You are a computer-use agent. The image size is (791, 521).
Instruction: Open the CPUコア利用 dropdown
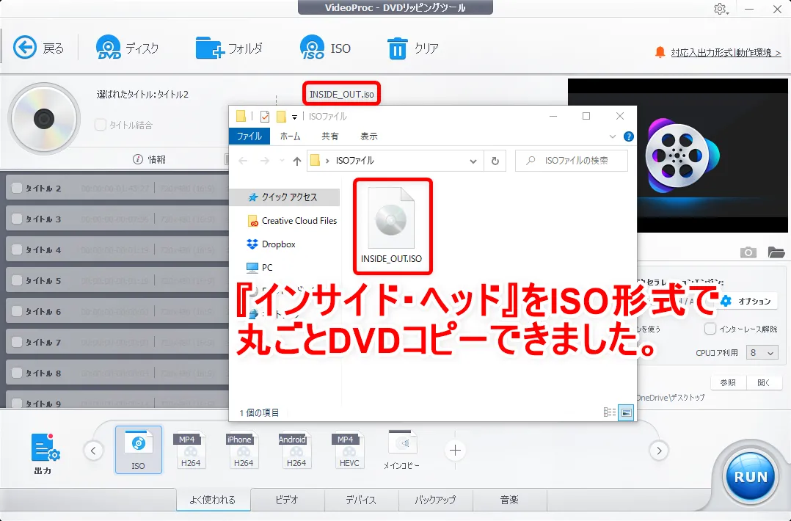tap(762, 352)
